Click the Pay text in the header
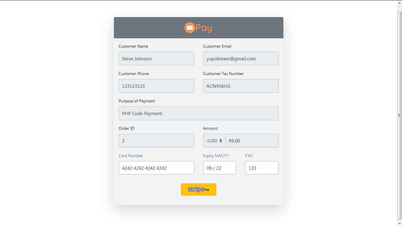This screenshot has height=226, width=402. [x=204, y=28]
